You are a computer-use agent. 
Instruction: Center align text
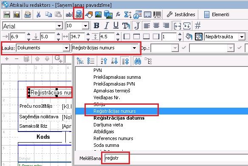156,26
